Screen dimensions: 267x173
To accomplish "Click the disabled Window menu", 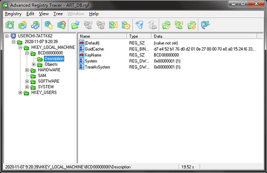I will (76, 14).
